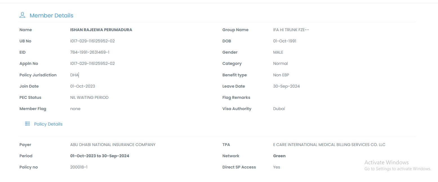
Task: Click the EID number 784-1991-2631469-1
Action: tap(90, 52)
